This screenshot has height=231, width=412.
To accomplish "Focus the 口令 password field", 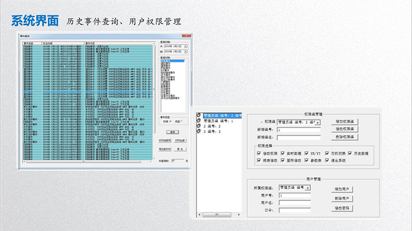I will point(295,210).
